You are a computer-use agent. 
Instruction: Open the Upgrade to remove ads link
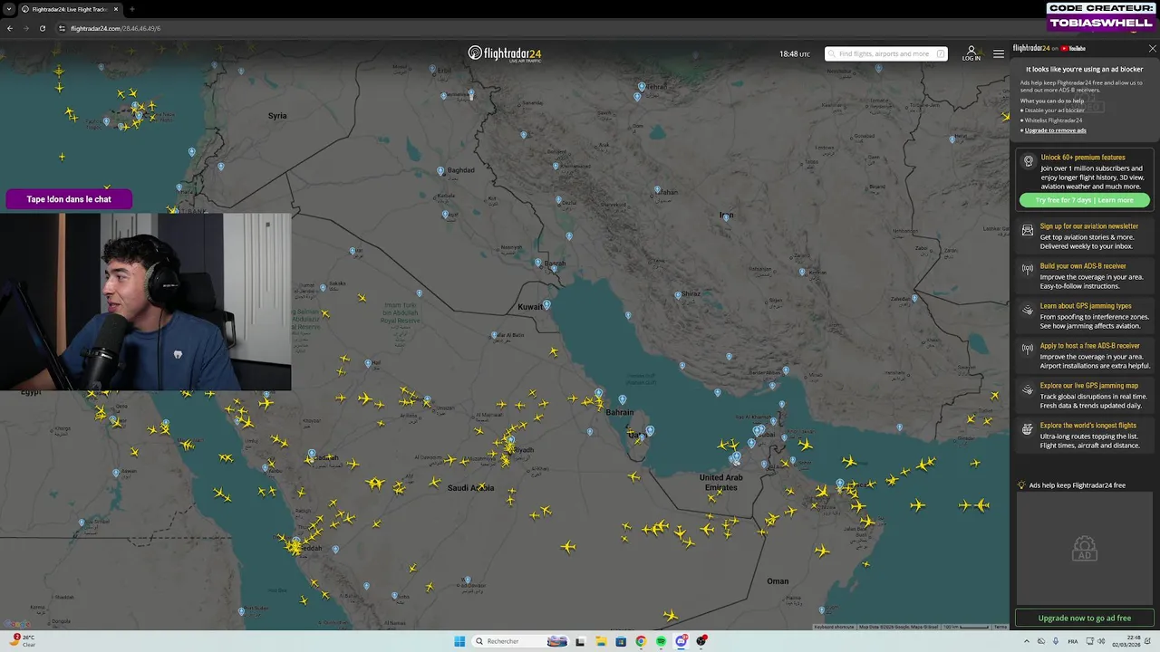1055,130
